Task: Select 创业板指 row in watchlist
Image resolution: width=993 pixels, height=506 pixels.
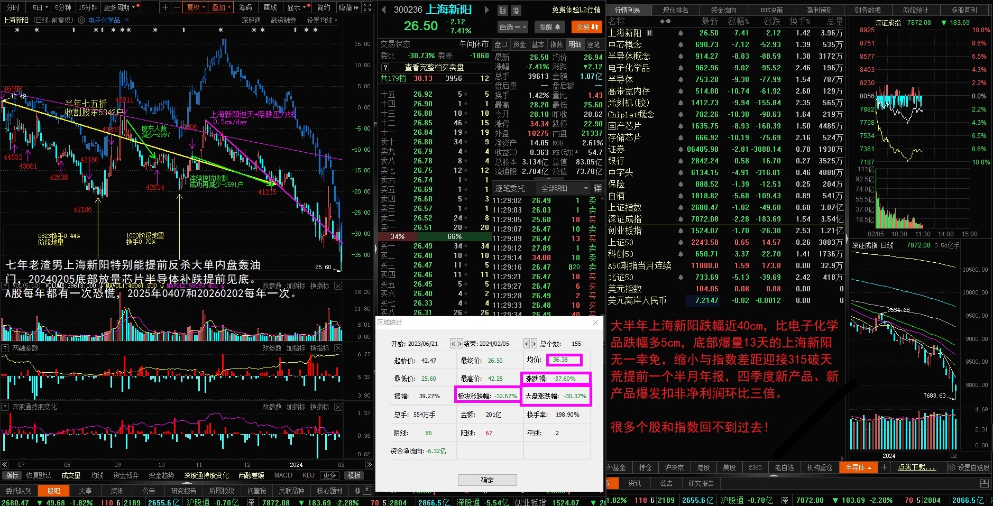Action: click(x=725, y=231)
